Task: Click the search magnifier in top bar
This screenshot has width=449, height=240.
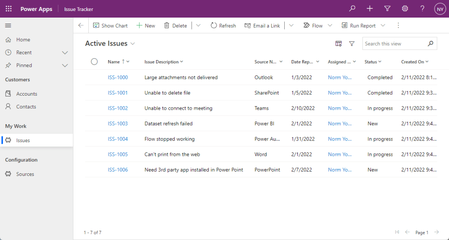Action: coord(352,9)
